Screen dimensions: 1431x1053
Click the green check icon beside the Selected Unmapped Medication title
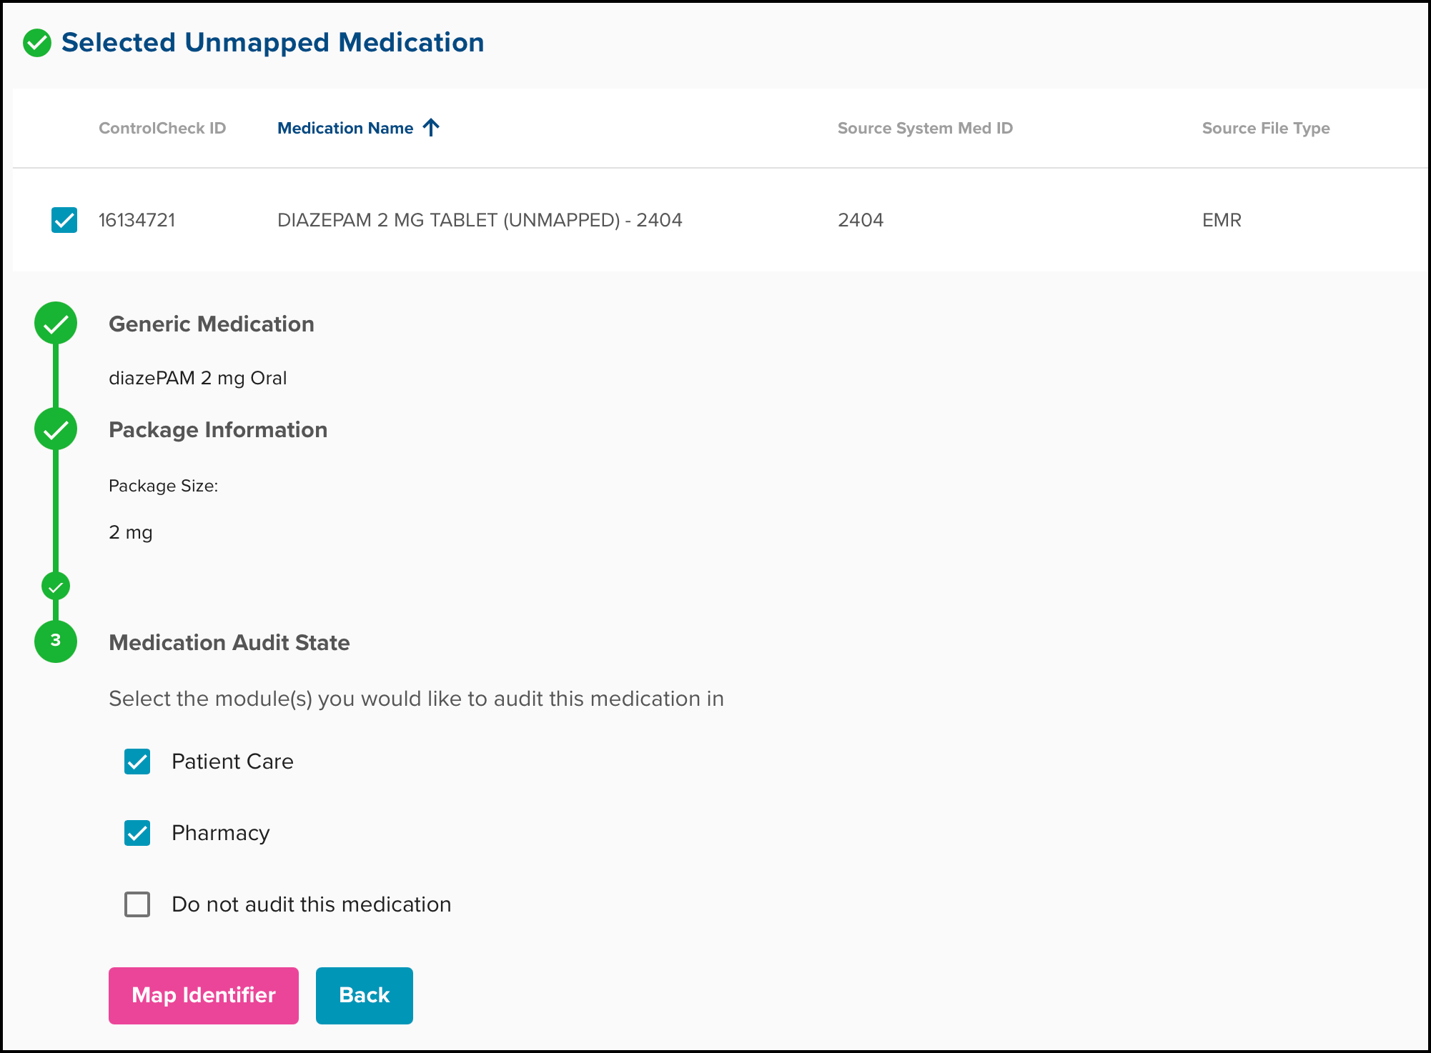(37, 43)
